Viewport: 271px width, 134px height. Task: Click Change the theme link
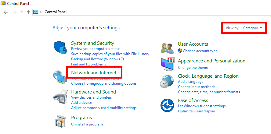tap(193, 68)
